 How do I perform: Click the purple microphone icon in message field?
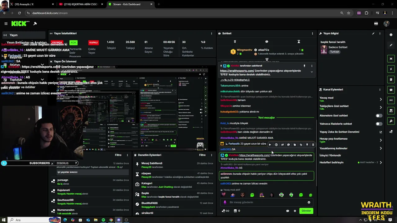[x=225, y=202]
